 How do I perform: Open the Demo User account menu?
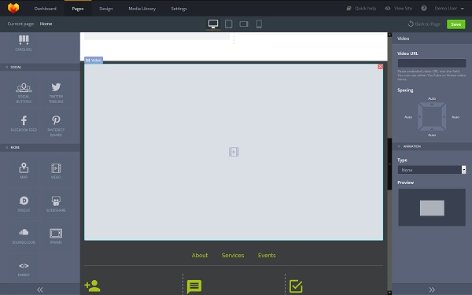tap(449, 9)
